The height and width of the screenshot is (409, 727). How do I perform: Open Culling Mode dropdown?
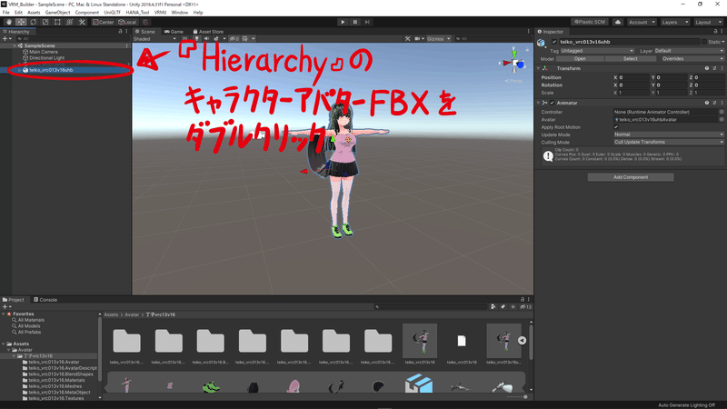[668, 143]
